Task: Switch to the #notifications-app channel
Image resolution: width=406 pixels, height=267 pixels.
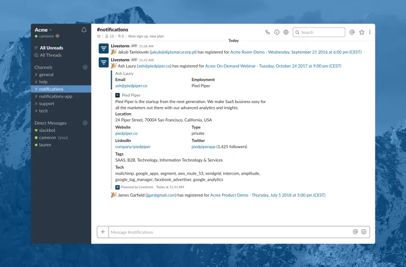Action: coord(55,96)
